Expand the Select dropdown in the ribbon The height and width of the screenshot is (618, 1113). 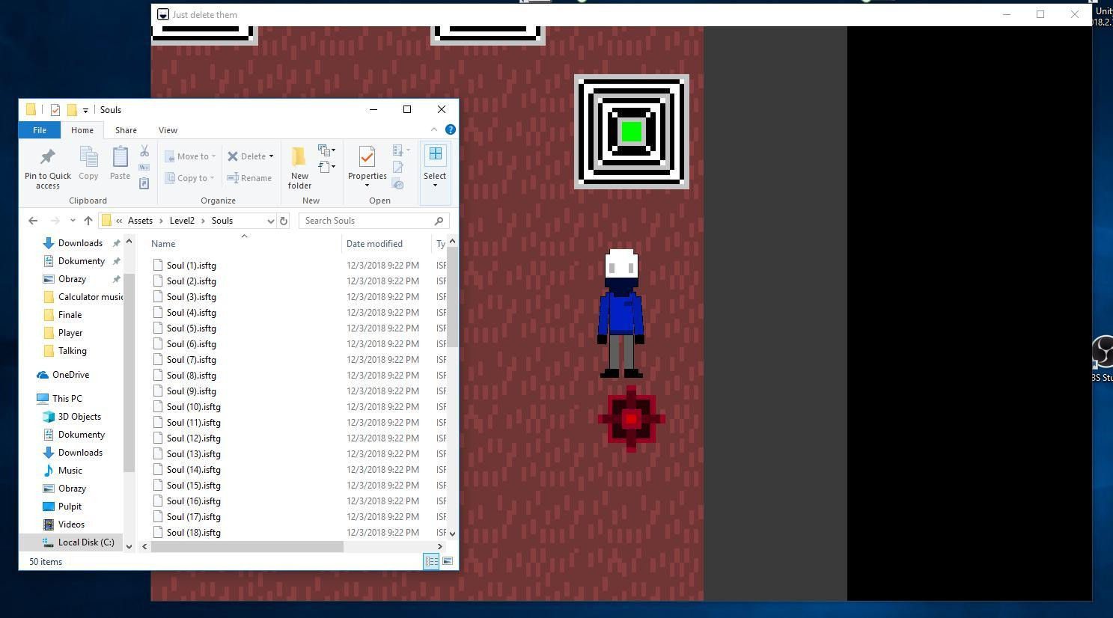(x=435, y=185)
